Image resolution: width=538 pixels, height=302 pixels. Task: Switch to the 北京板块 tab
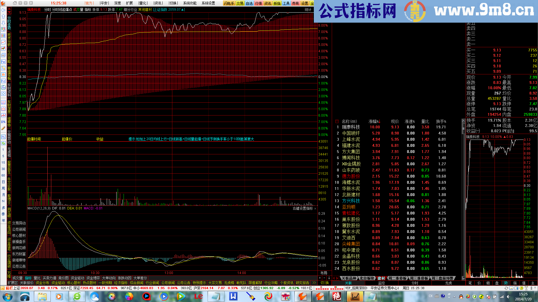[x=367, y=278]
